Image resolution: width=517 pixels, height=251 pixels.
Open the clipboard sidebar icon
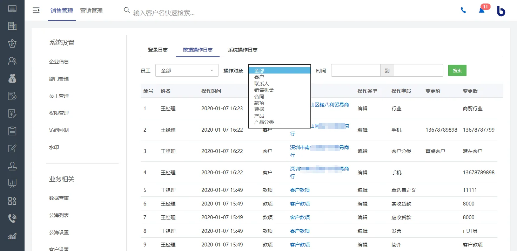[x=12, y=131]
